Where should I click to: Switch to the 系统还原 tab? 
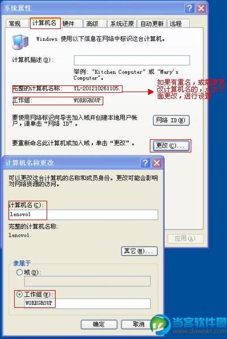[122, 23]
